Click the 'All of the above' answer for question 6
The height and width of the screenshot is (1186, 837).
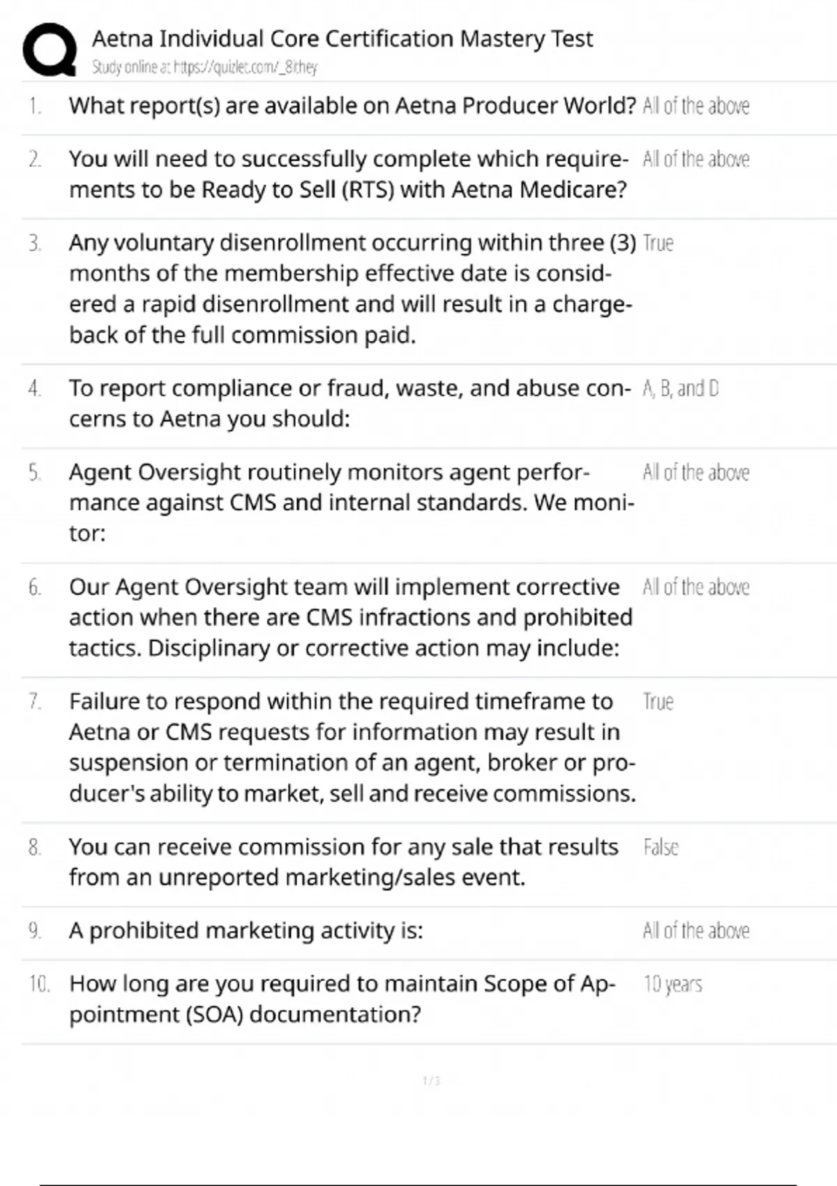click(x=695, y=587)
